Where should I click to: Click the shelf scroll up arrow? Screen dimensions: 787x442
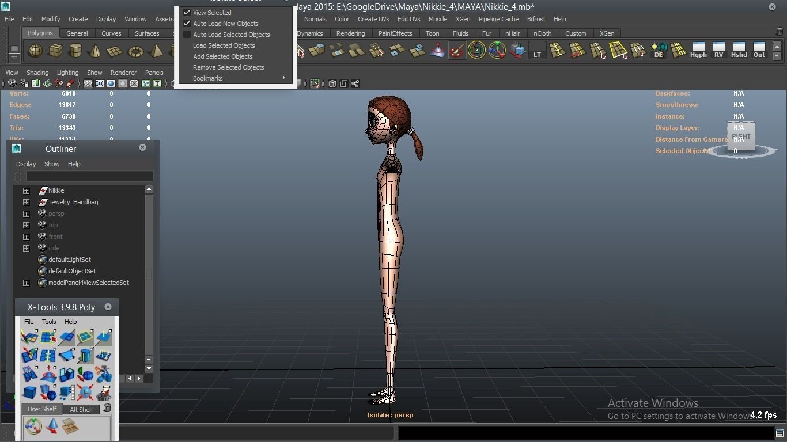coord(777,47)
